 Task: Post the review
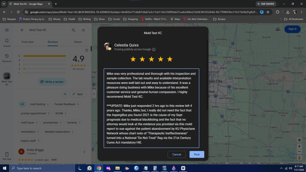click(197, 154)
